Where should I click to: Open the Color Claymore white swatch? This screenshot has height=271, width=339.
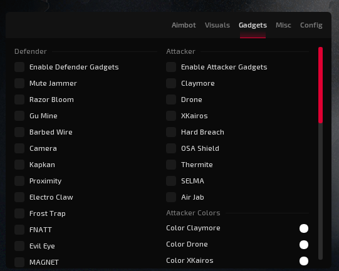point(304,228)
